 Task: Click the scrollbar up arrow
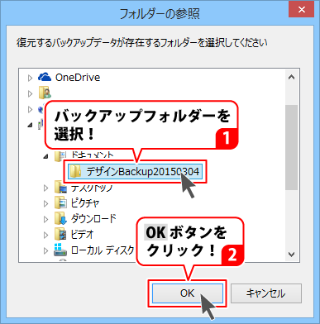point(292,77)
